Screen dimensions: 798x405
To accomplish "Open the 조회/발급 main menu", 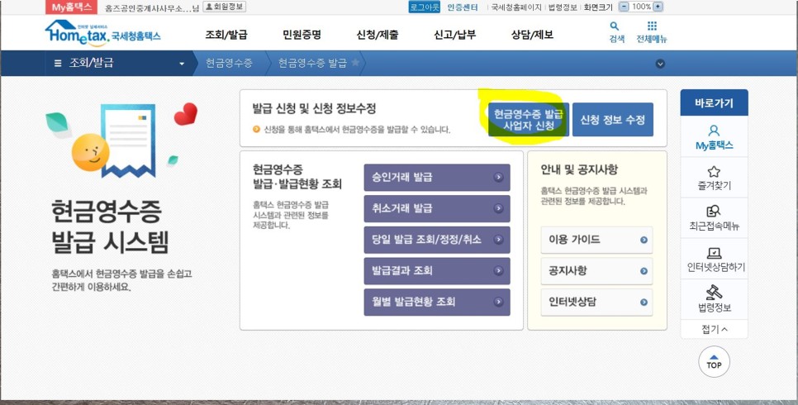I will [226, 35].
